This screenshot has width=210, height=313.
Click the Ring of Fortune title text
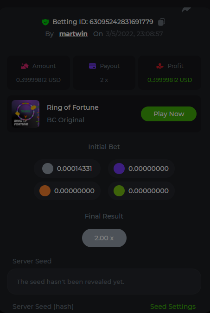click(x=73, y=107)
